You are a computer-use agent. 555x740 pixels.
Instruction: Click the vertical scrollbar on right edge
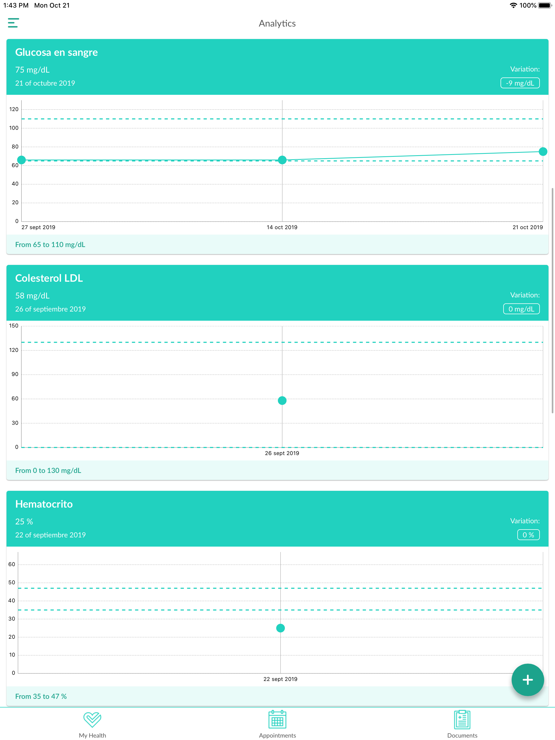pos(552,301)
